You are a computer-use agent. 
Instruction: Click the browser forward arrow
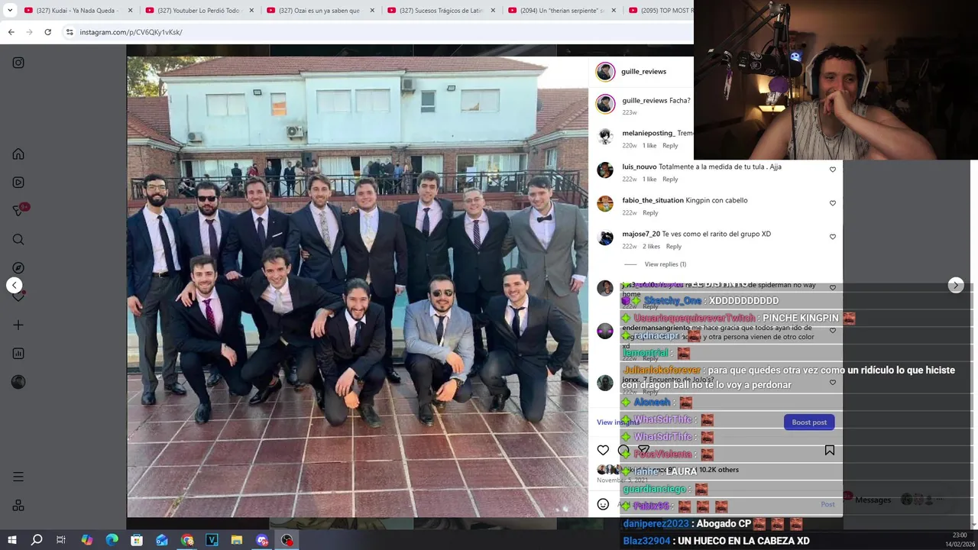pos(29,32)
